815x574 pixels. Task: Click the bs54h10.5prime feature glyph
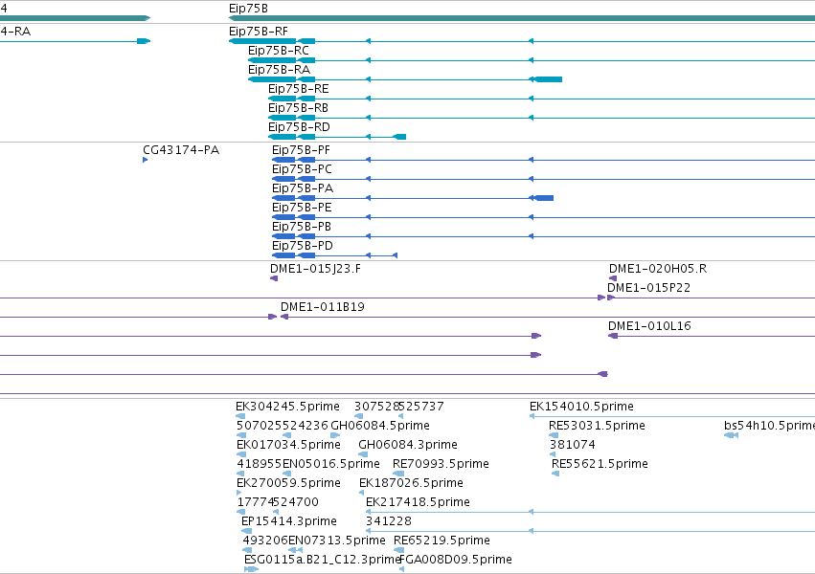(x=732, y=435)
